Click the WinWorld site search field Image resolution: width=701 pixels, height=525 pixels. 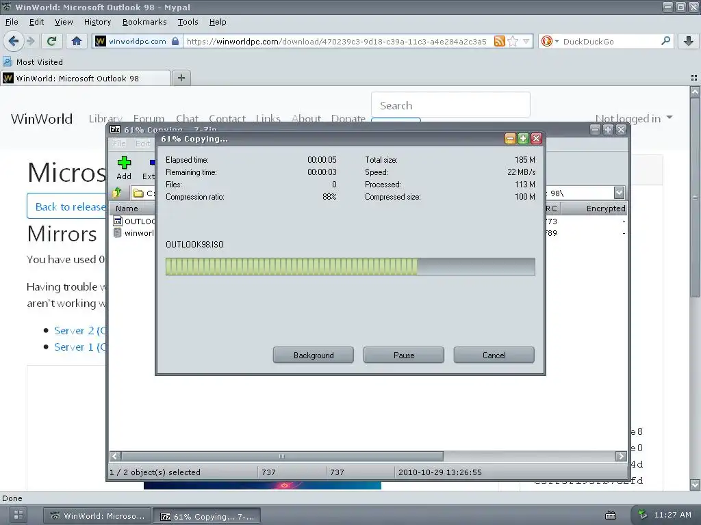point(450,105)
